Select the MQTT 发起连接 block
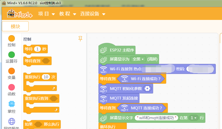Viewport: 222px width, 129px height. pyautogui.click(x=119, y=98)
